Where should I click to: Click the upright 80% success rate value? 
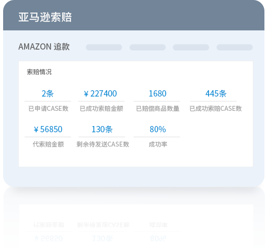tap(158, 130)
